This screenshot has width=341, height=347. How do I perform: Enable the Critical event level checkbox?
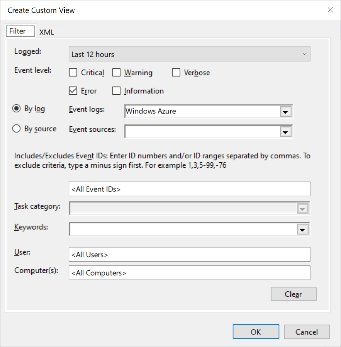[73, 72]
